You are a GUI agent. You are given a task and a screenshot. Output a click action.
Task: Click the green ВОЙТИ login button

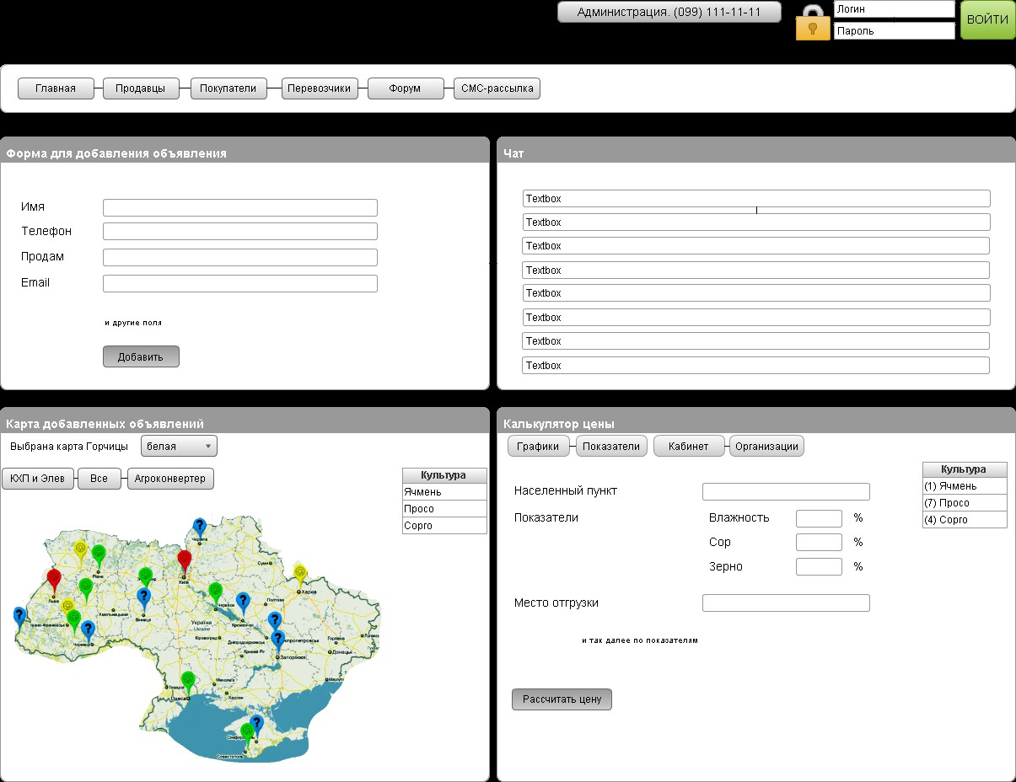click(x=987, y=20)
